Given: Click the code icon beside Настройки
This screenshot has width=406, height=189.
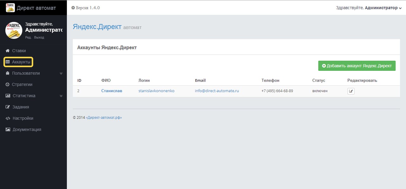Looking at the screenshot, I should click(x=8, y=118).
